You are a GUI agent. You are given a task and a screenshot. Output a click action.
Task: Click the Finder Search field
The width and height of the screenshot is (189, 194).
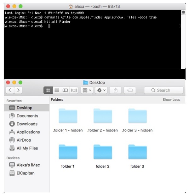164,90
